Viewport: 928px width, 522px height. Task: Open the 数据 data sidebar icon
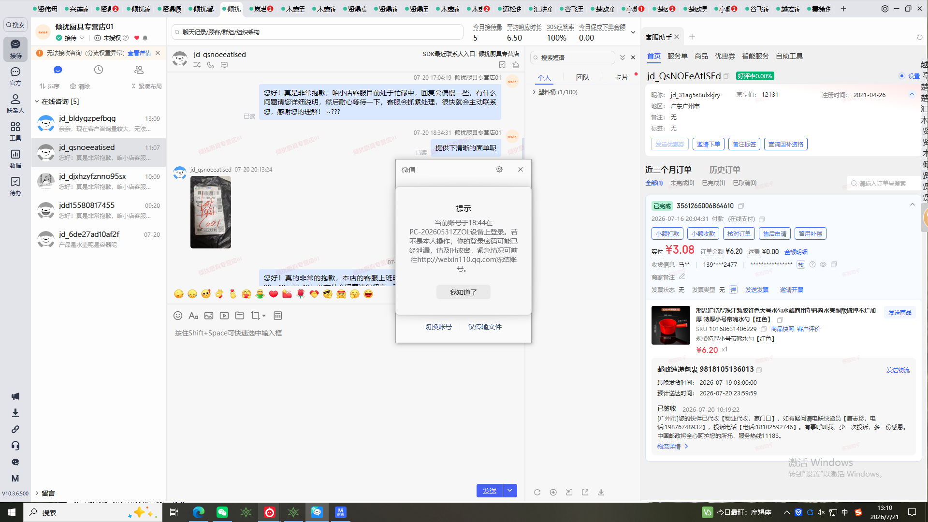click(x=15, y=159)
